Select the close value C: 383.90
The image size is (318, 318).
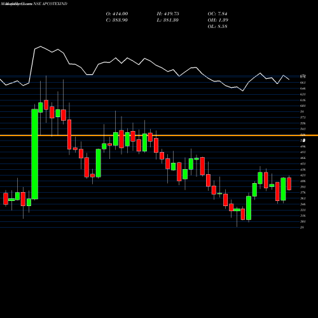click(116, 20)
